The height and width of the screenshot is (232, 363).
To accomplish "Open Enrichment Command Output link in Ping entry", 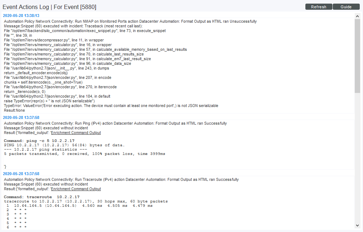I will point(76,133).
